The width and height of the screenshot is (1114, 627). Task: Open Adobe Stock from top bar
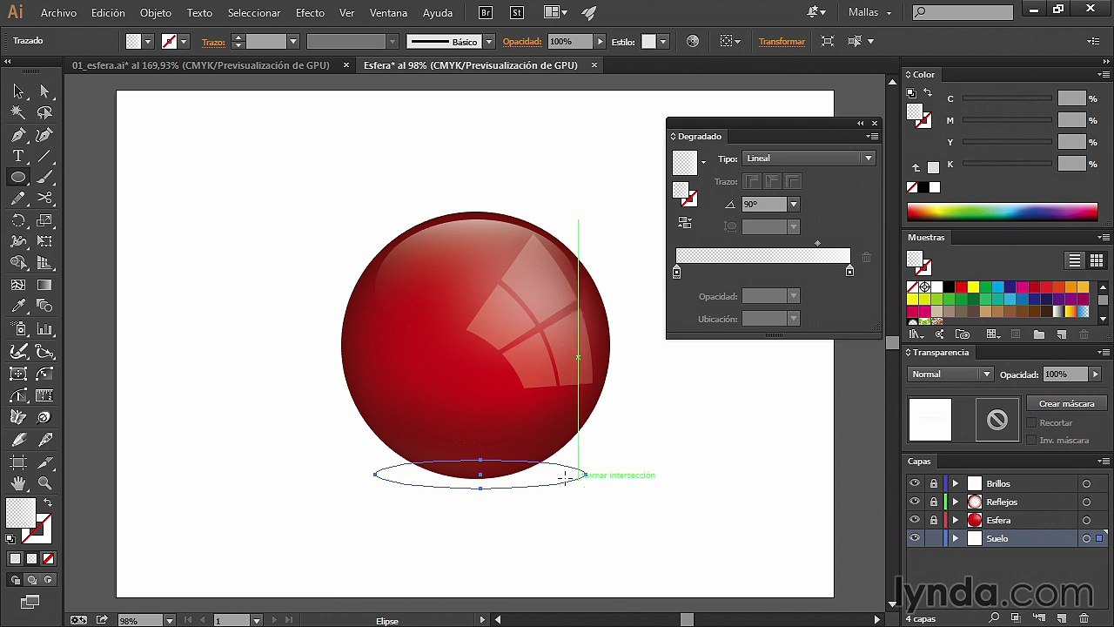517,13
